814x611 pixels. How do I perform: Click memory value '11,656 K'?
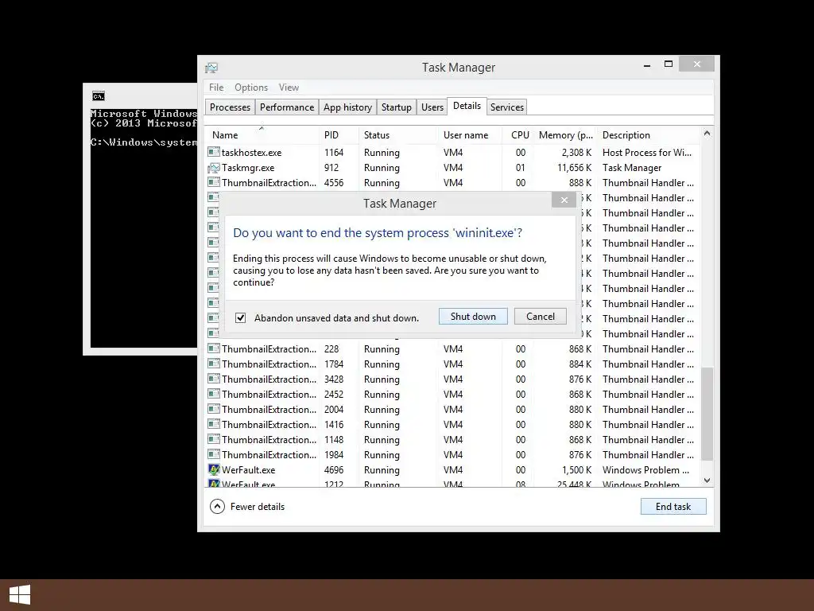[574, 168]
